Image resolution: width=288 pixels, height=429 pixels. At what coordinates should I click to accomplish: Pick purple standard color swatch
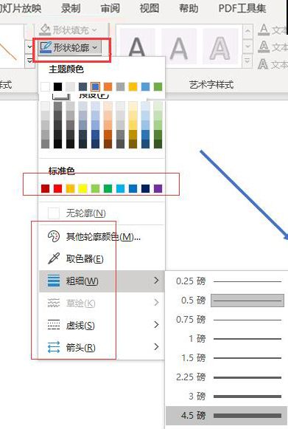click(158, 188)
